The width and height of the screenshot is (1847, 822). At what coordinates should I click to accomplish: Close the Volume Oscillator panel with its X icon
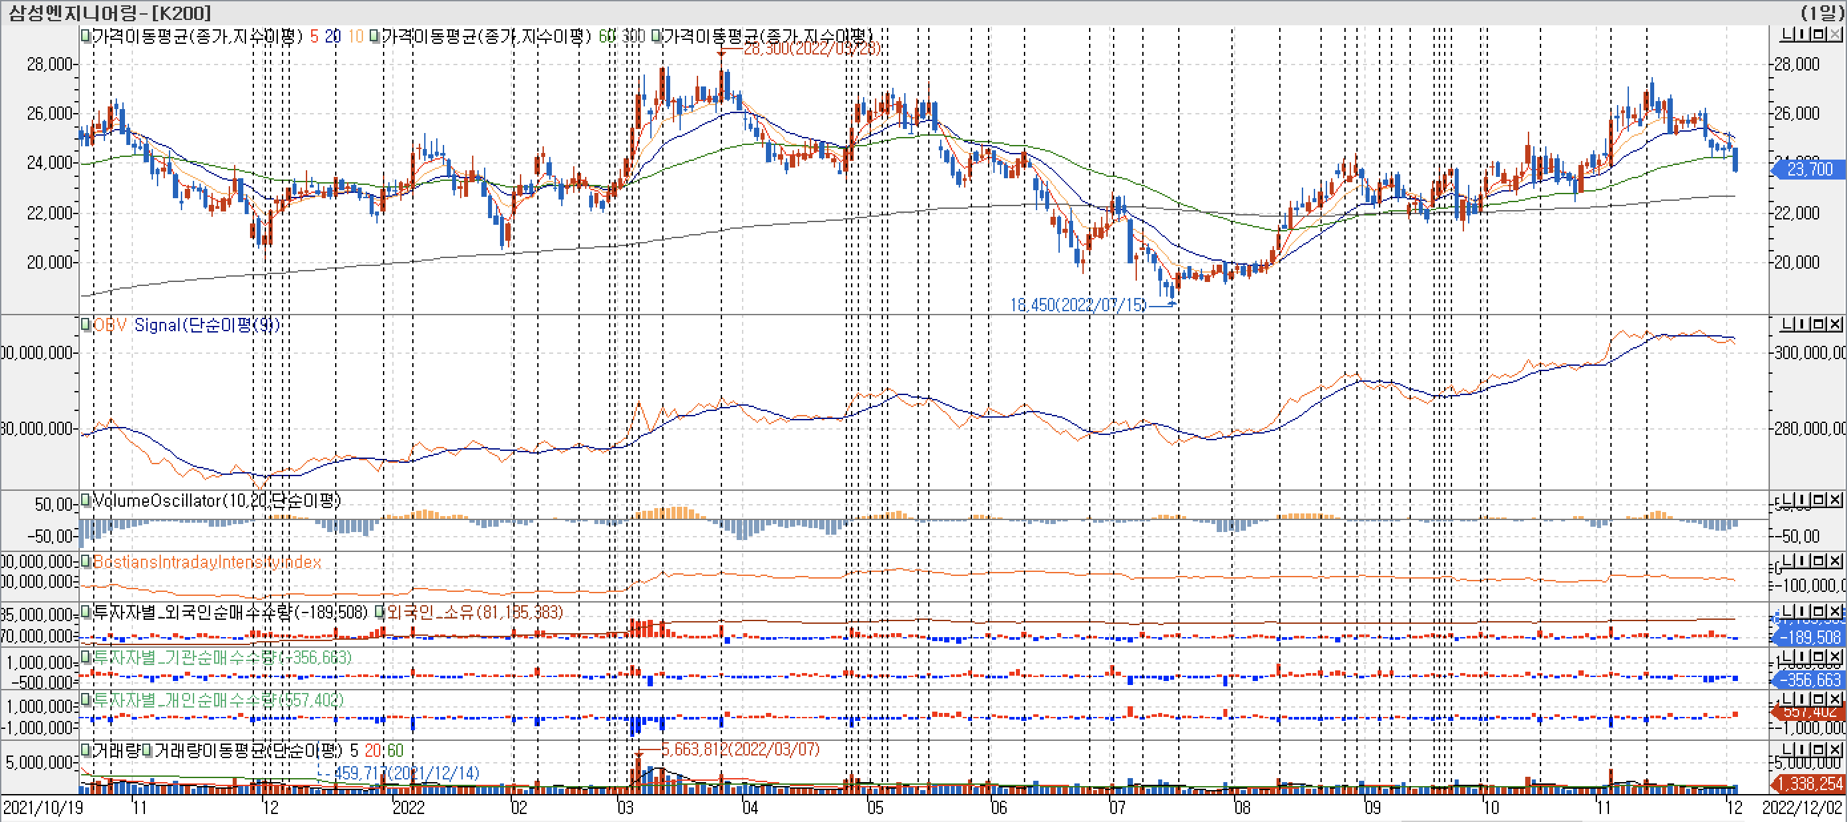coord(1835,500)
